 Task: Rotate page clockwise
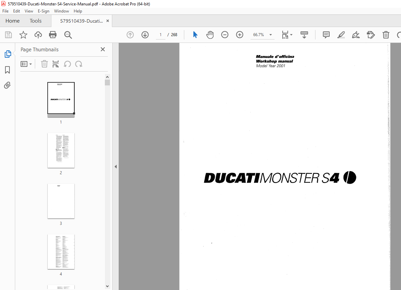[79, 64]
